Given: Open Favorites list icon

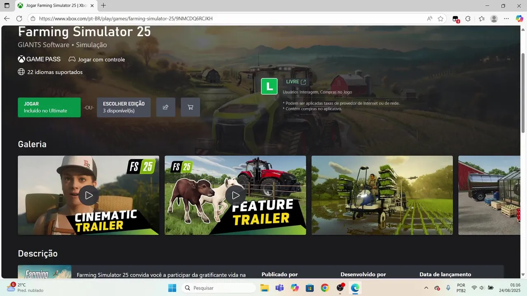Looking at the screenshot, I should click(x=482, y=18).
